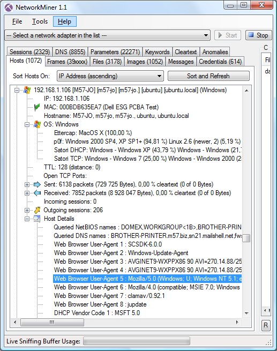Screen dimensions: 277x351
Task: Click the Start capture button
Action: click(228, 35)
